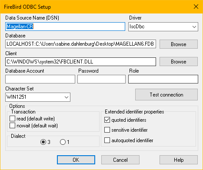This screenshot has height=170, width=203.
Task: Uncheck quoted identifiers checkbox
Action: click(107, 120)
